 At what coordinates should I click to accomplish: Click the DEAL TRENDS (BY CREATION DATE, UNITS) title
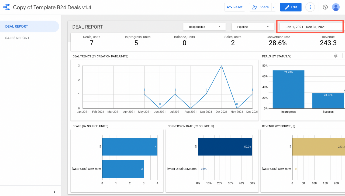pos(100,56)
